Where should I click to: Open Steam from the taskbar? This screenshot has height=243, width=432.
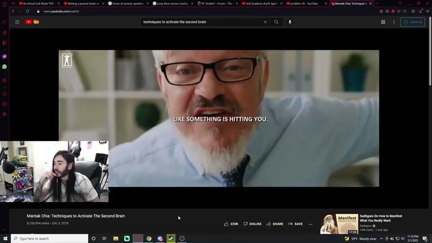[171, 239]
